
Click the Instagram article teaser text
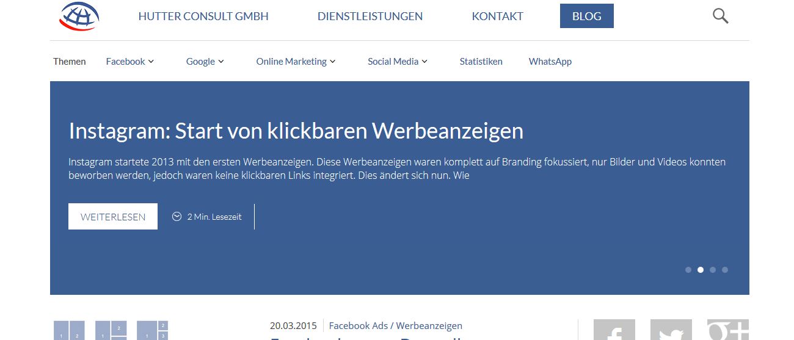click(397, 169)
